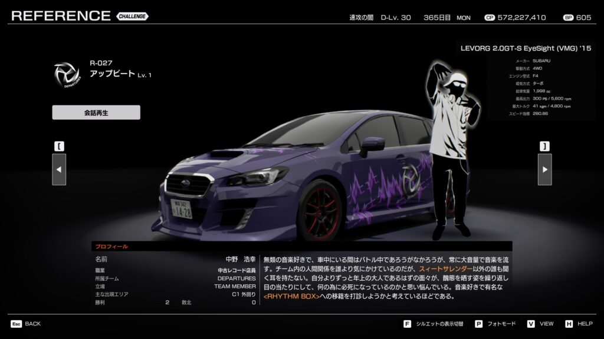
Task: Go to previous rival with left arrow
Action: pyautogui.click(x=59, y=169)
